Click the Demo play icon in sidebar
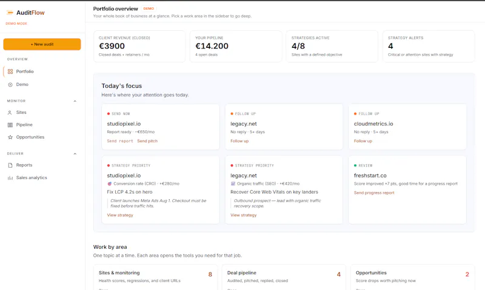Screen dimensions: 485x290 pos(10,85)
